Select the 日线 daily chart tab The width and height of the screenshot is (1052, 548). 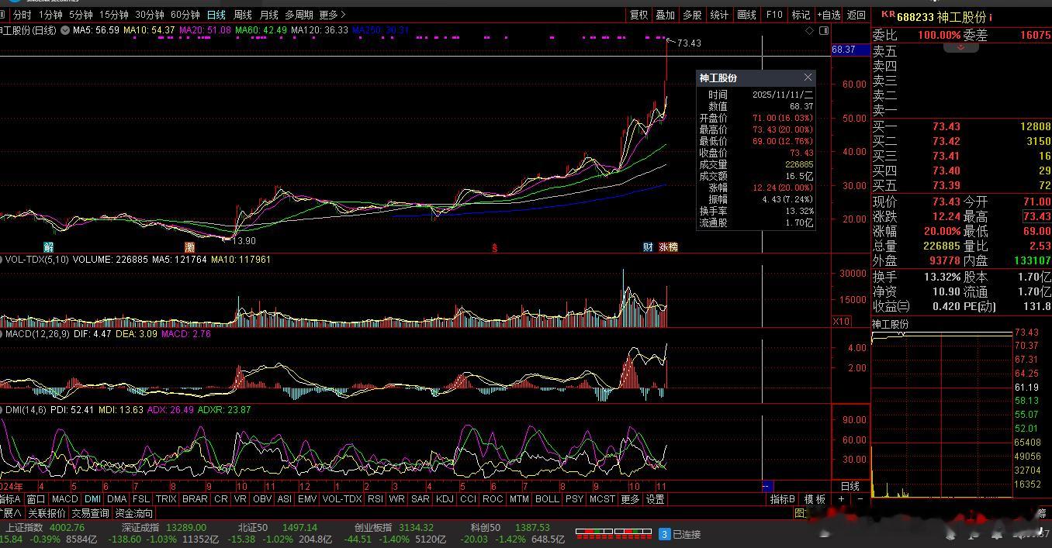pyautogui.click(x=216, y=15)
